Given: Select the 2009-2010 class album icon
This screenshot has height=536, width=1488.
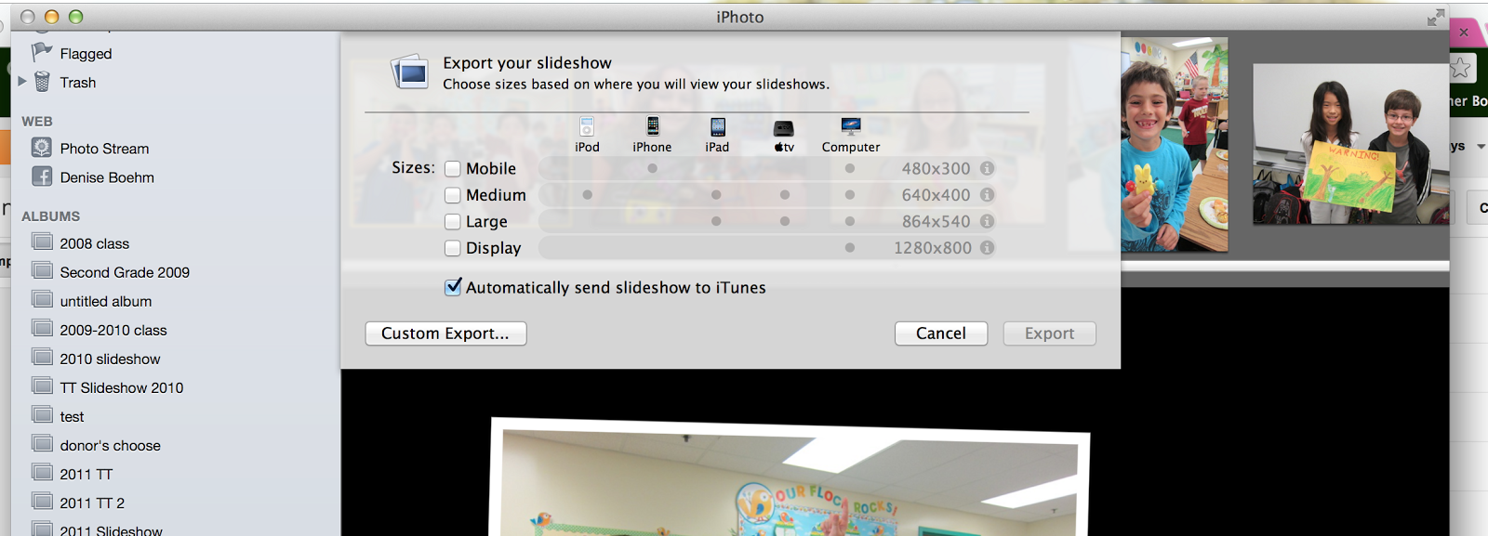Looking at the screenshot, I should (x=42, y=329).
